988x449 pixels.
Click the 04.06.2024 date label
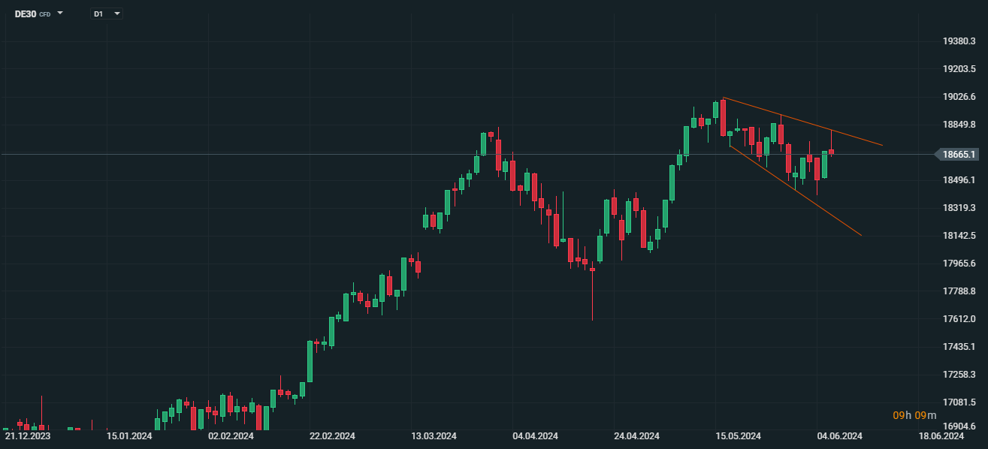(x=840, y=436)
